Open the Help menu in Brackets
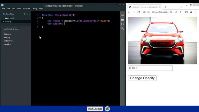 [41, 9]
